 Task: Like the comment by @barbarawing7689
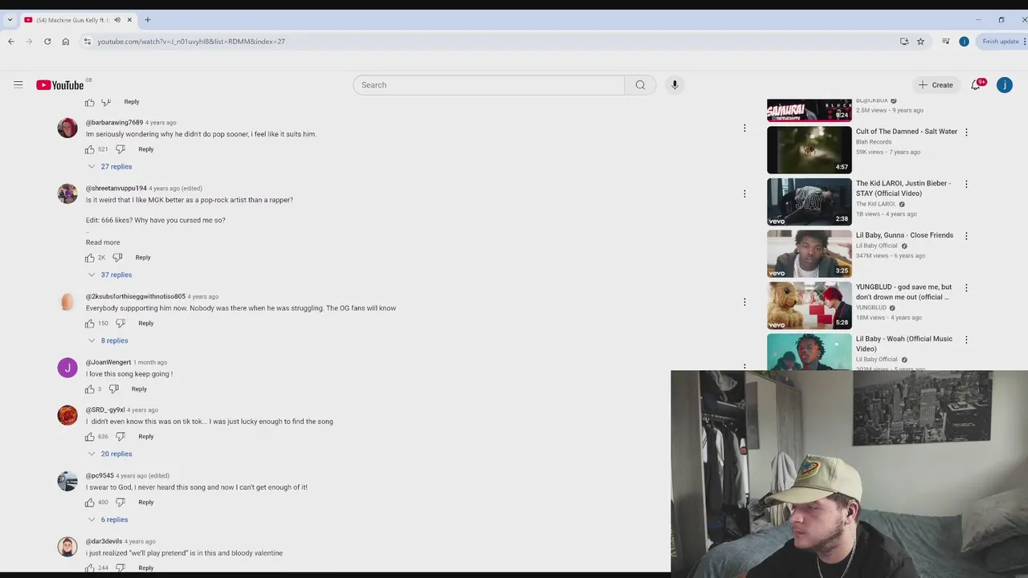[90, 149]
